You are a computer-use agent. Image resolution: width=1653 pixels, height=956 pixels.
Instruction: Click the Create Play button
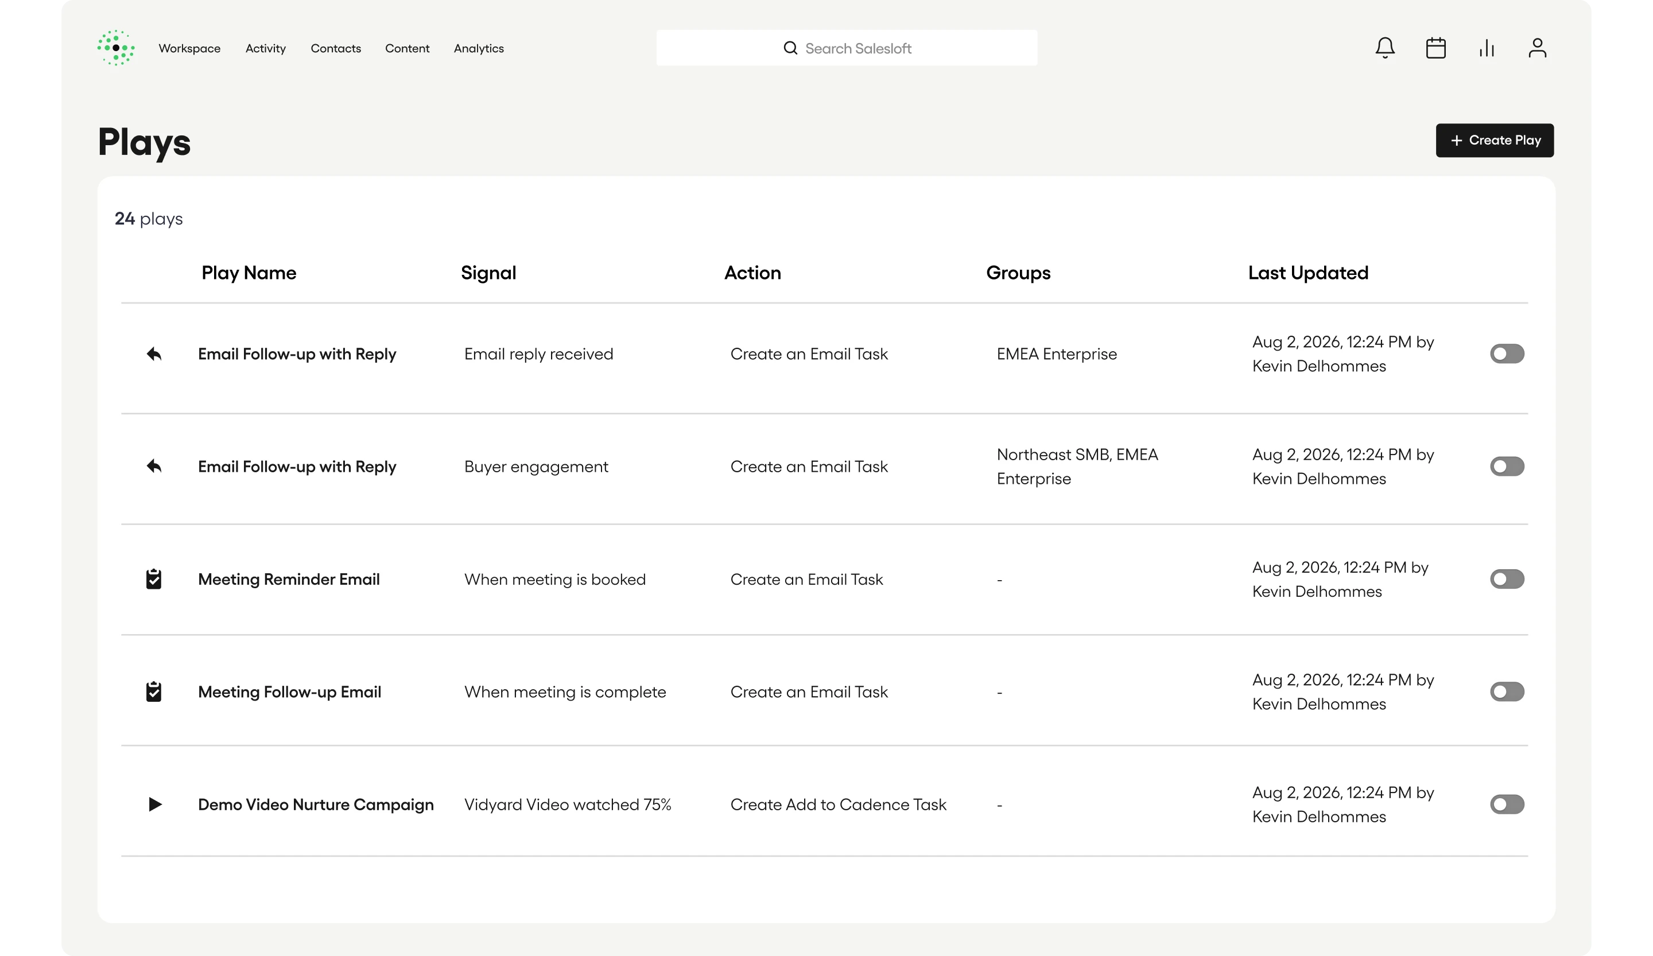point(1494,141)
